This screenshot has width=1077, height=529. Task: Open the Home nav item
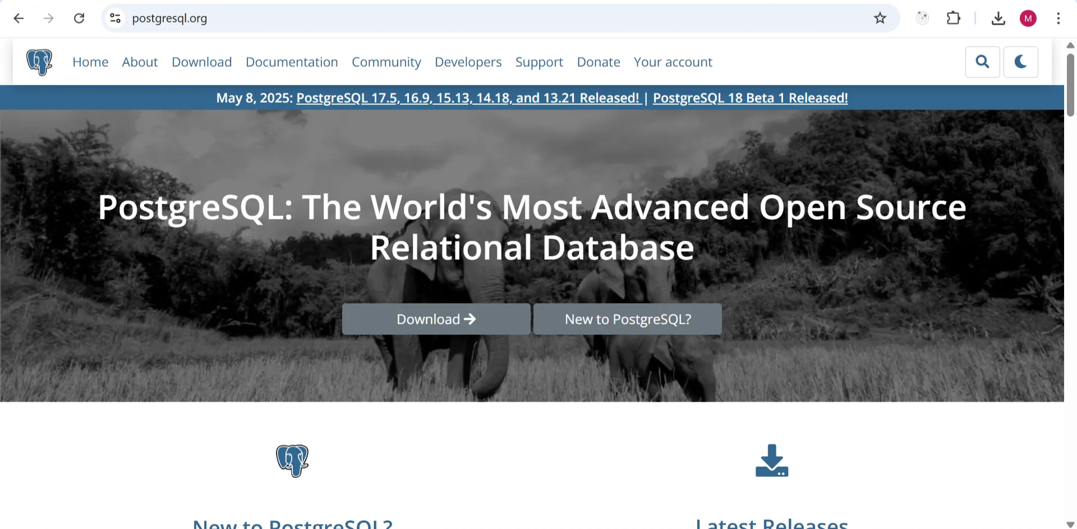tap(90, 62)
